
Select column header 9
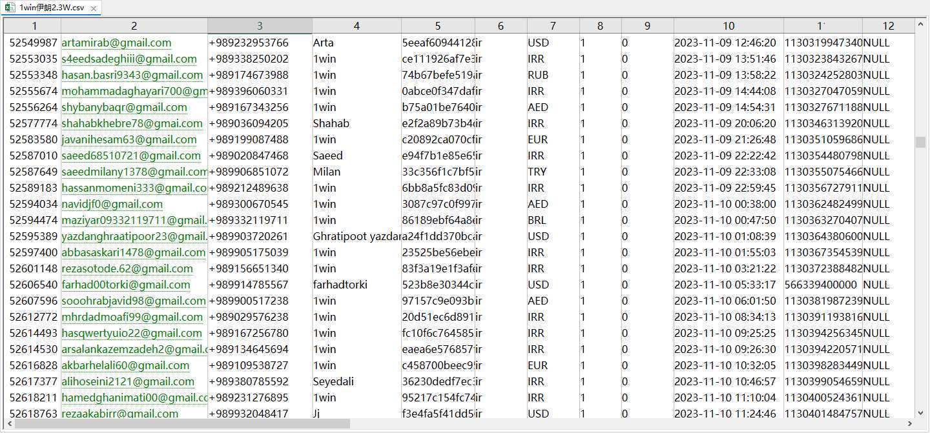coord(647,26)
